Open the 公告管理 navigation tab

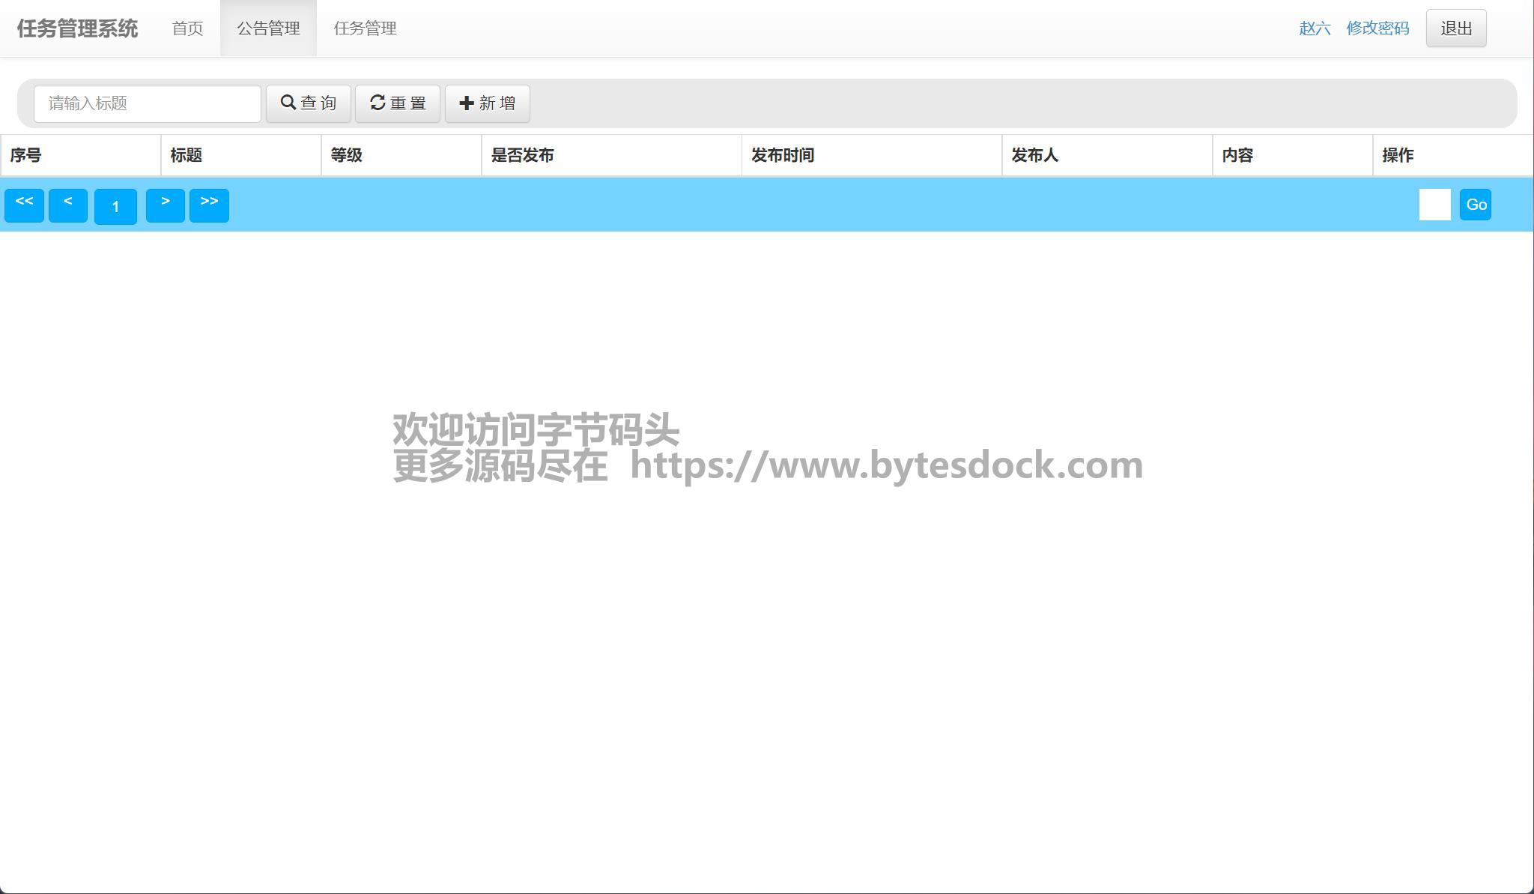268,28
